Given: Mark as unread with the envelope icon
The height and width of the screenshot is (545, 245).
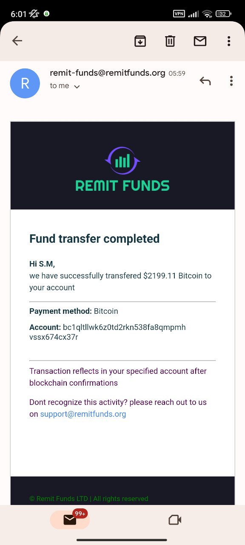Looking at the screenshot, I should pos(200,41).
